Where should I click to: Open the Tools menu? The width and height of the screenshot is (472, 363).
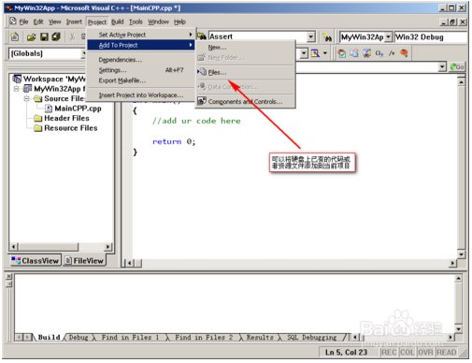[136, 22]
